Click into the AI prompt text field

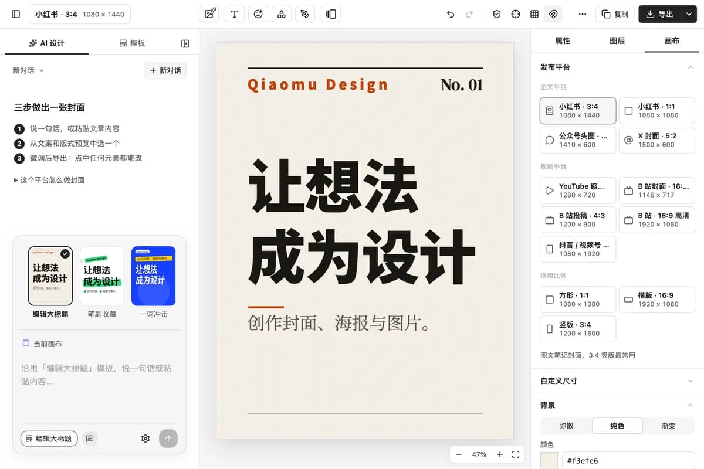click(x=100, y=390)
